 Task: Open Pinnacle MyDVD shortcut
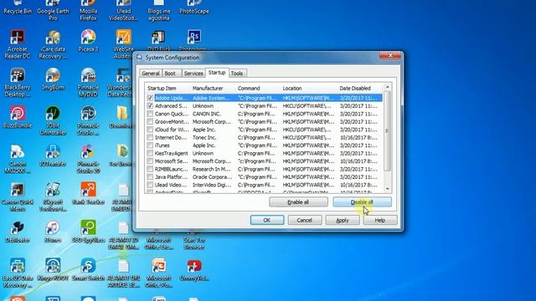coord(88,83)
